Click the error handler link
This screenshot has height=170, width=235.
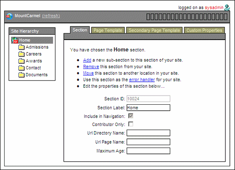(142, 80)
